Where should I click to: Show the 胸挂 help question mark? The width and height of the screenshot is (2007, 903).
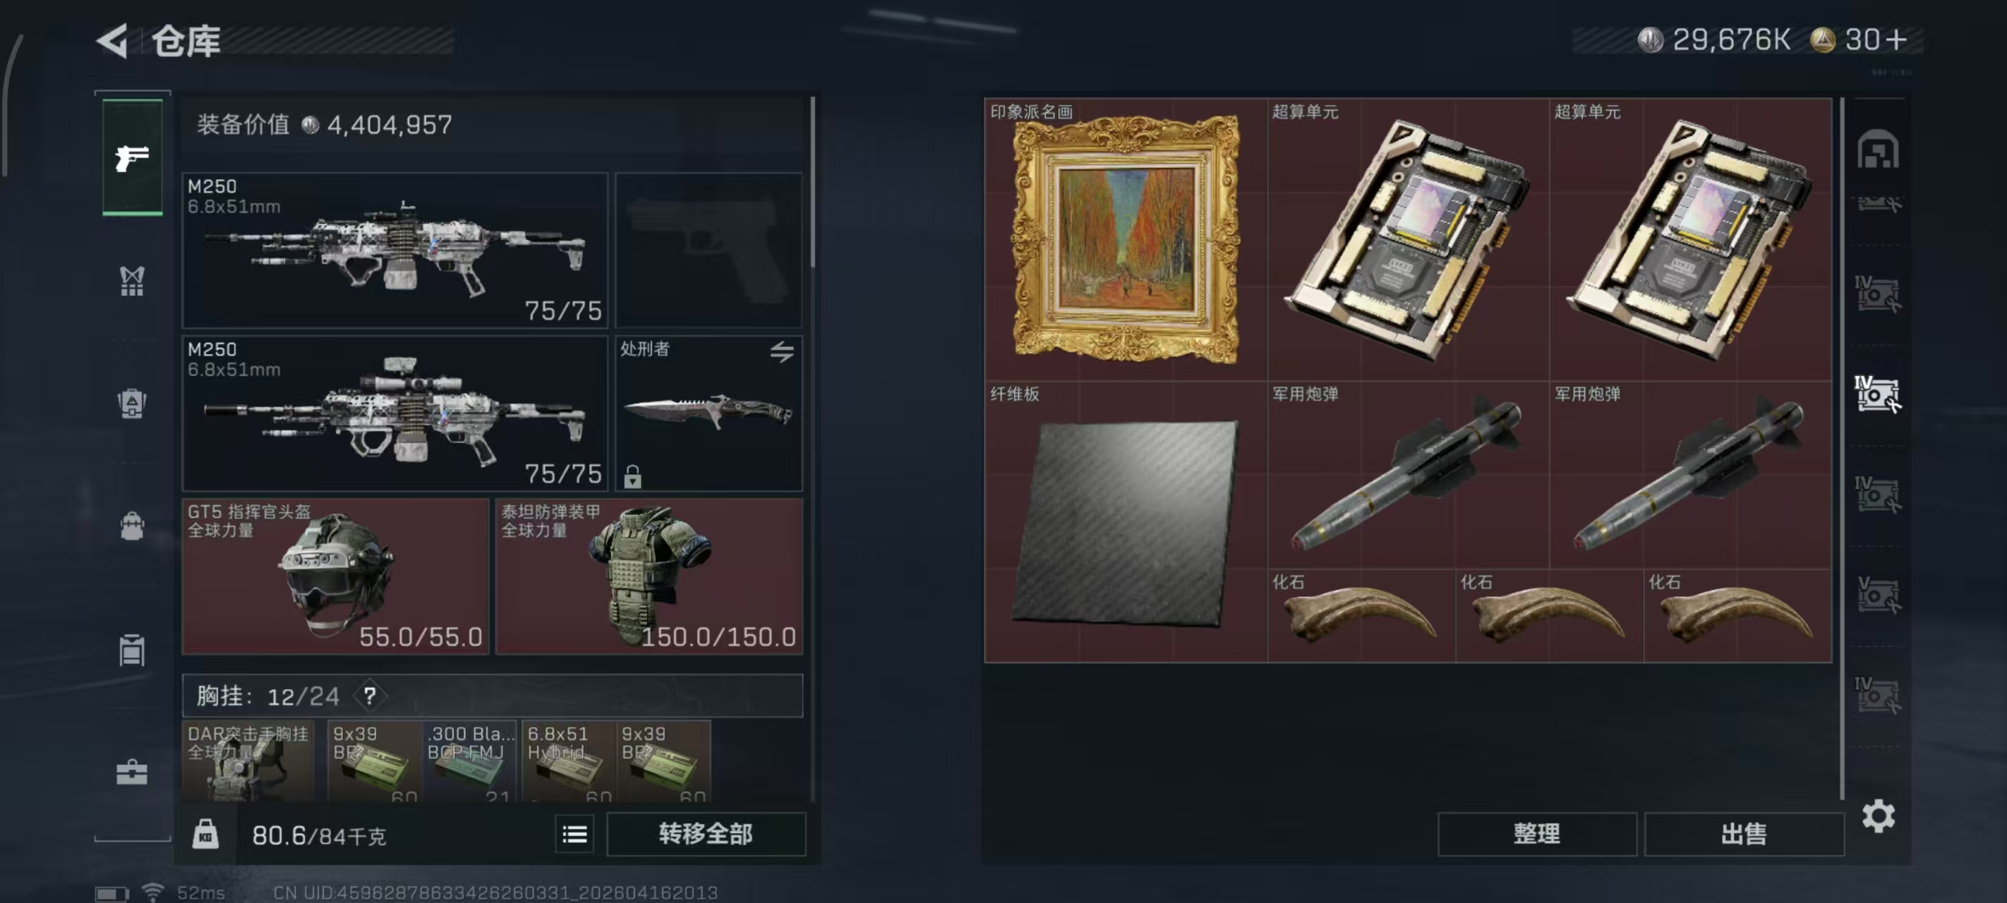tap(369, 695)
